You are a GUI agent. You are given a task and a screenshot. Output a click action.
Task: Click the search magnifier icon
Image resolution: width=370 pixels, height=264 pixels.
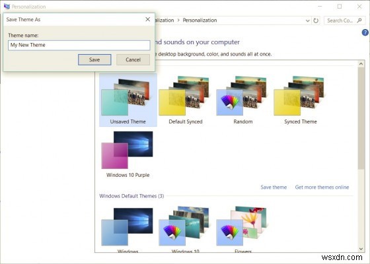click(x=359, y=20)
